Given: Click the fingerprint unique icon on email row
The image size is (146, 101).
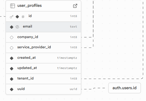Looking at the screenshot, I should (x=17, y=27).
